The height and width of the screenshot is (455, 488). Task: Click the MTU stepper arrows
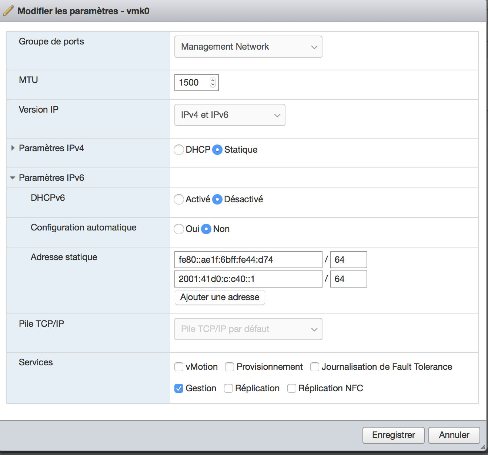click(213, 83)
